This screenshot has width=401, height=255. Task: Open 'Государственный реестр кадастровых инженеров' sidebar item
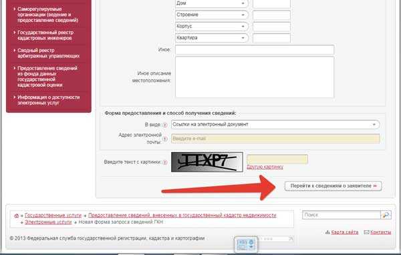tap(45, 35)
